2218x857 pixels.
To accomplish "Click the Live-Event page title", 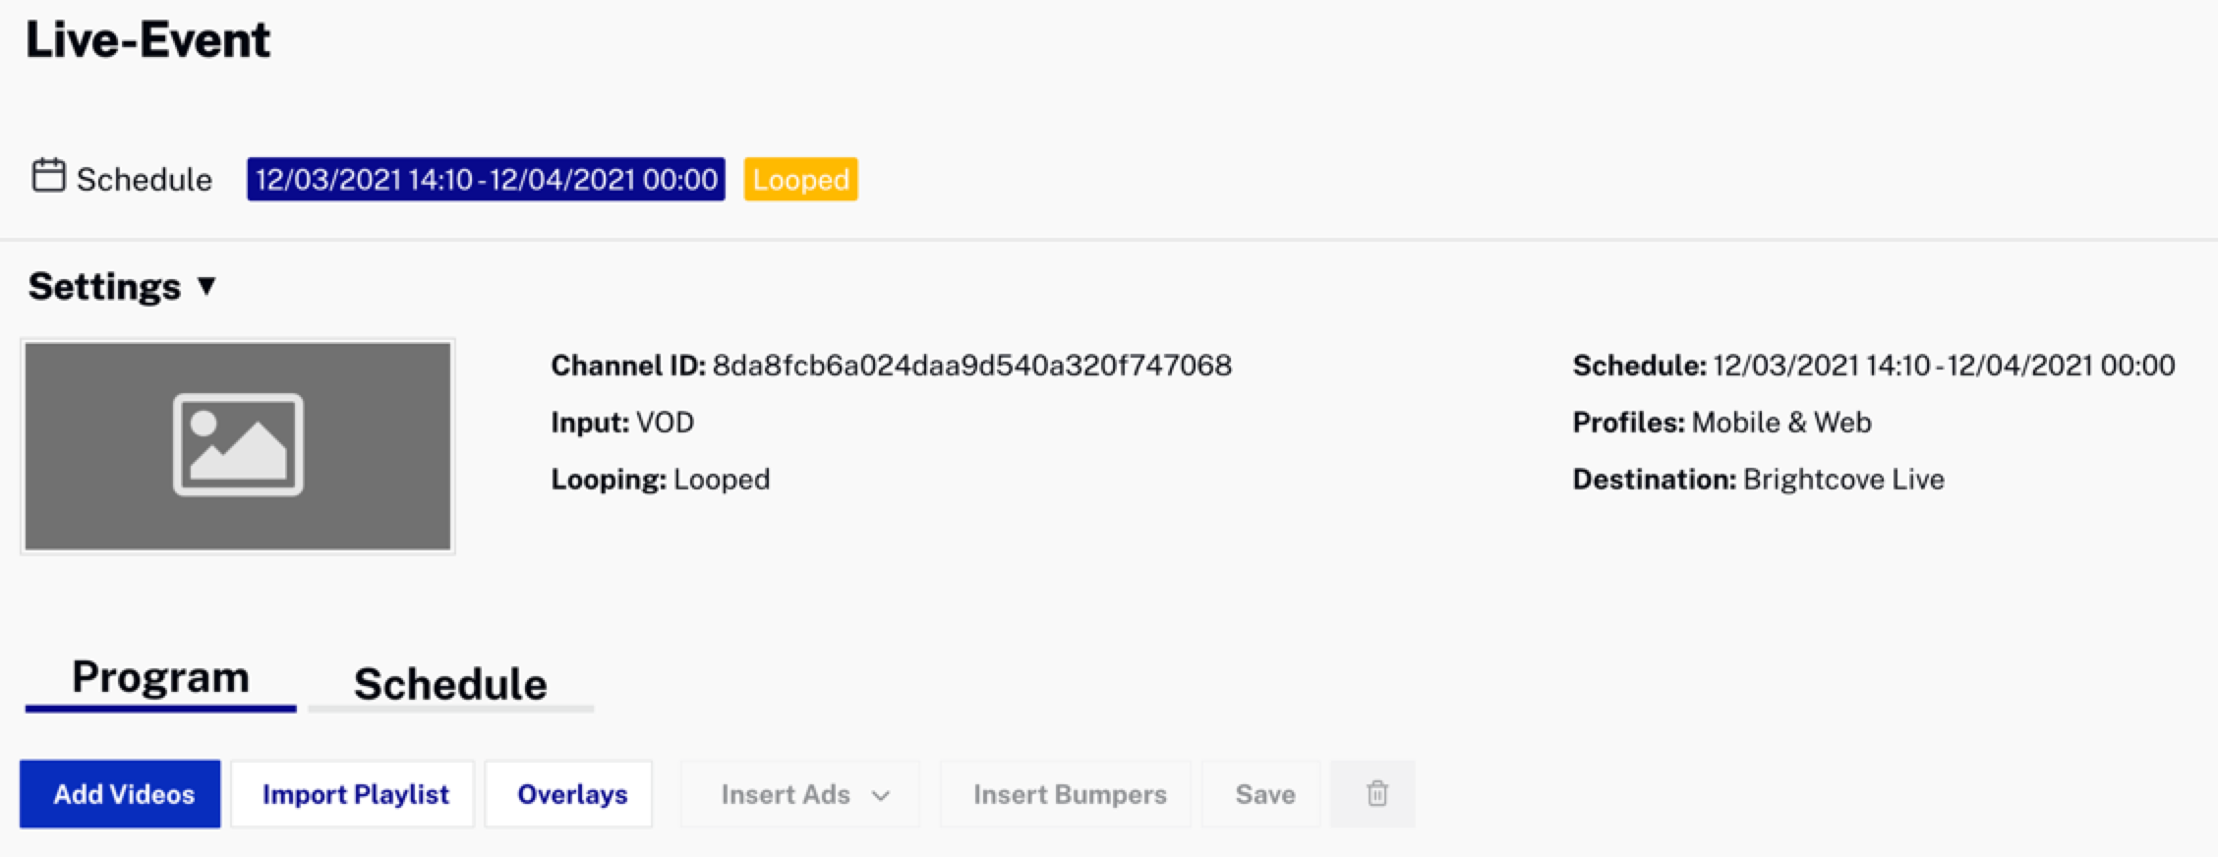I will [147, 40].
